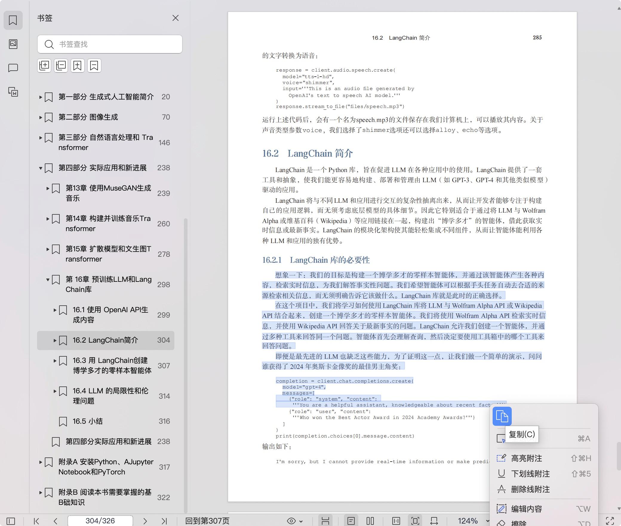Open the thumbnails panel in sidebar
Screen dimensions: 621x526
point(13,44)
